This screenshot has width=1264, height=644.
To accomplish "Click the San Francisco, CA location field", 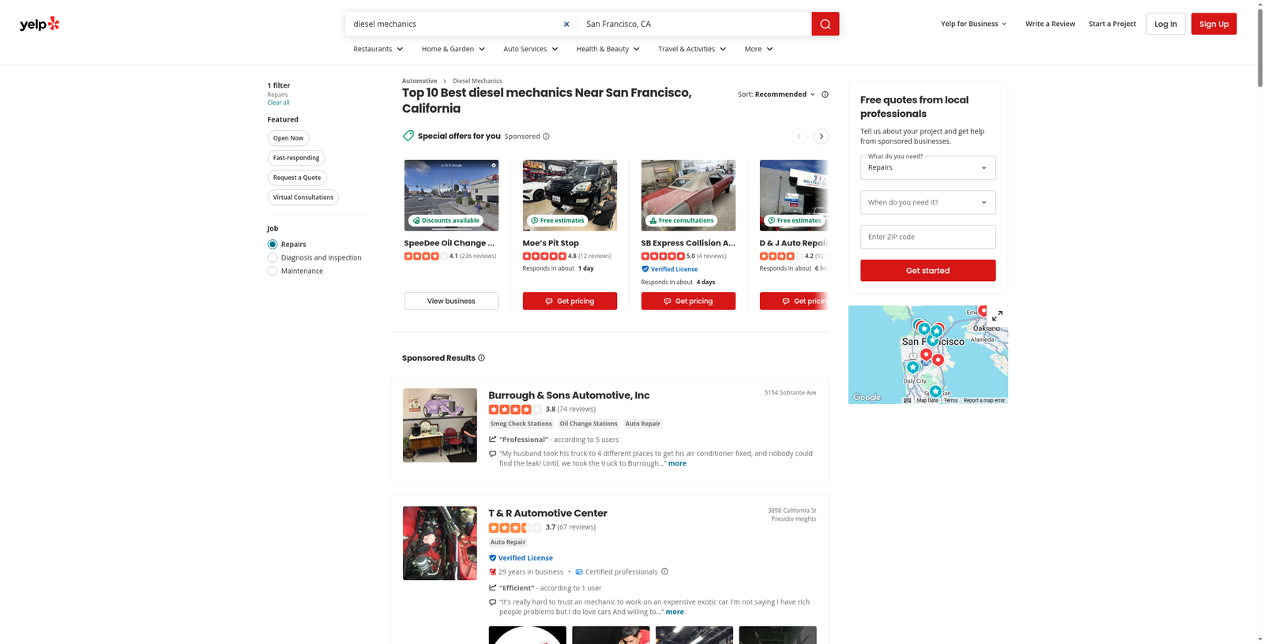I will coord(695,24).
